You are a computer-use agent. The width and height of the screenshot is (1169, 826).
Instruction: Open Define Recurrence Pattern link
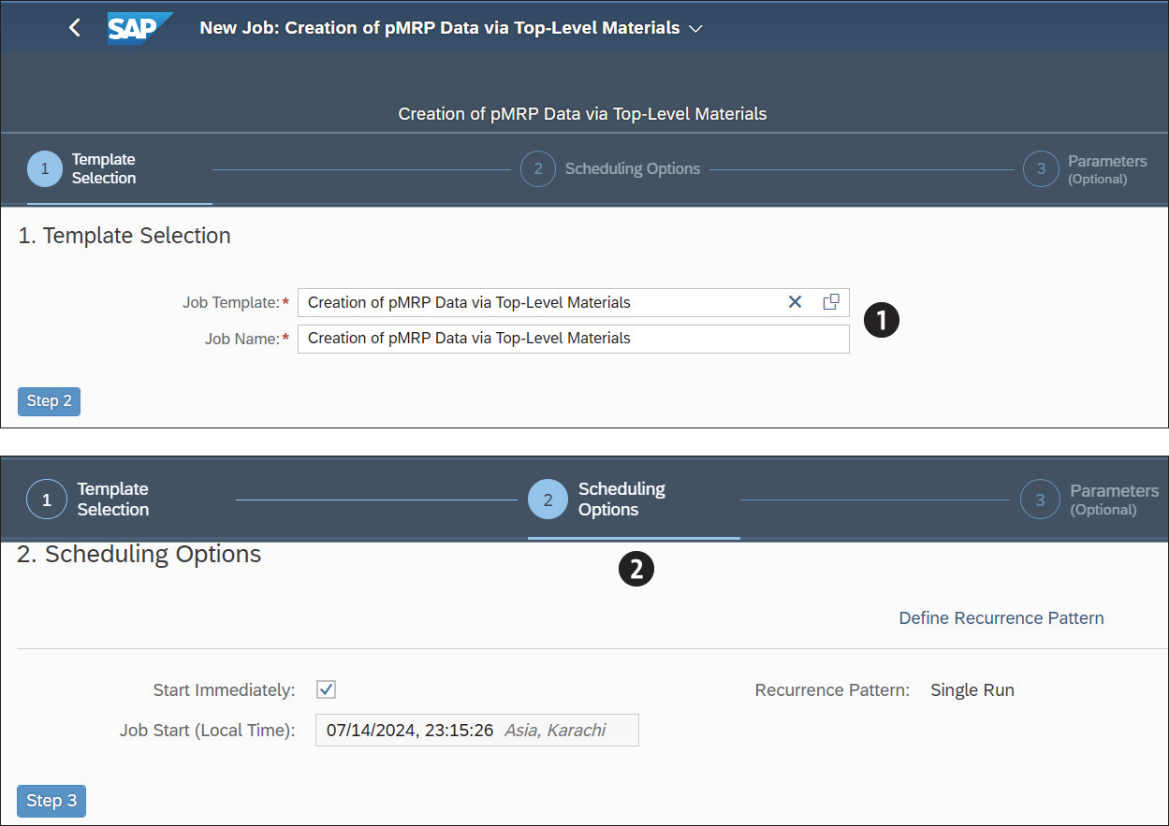point(1001,618)
